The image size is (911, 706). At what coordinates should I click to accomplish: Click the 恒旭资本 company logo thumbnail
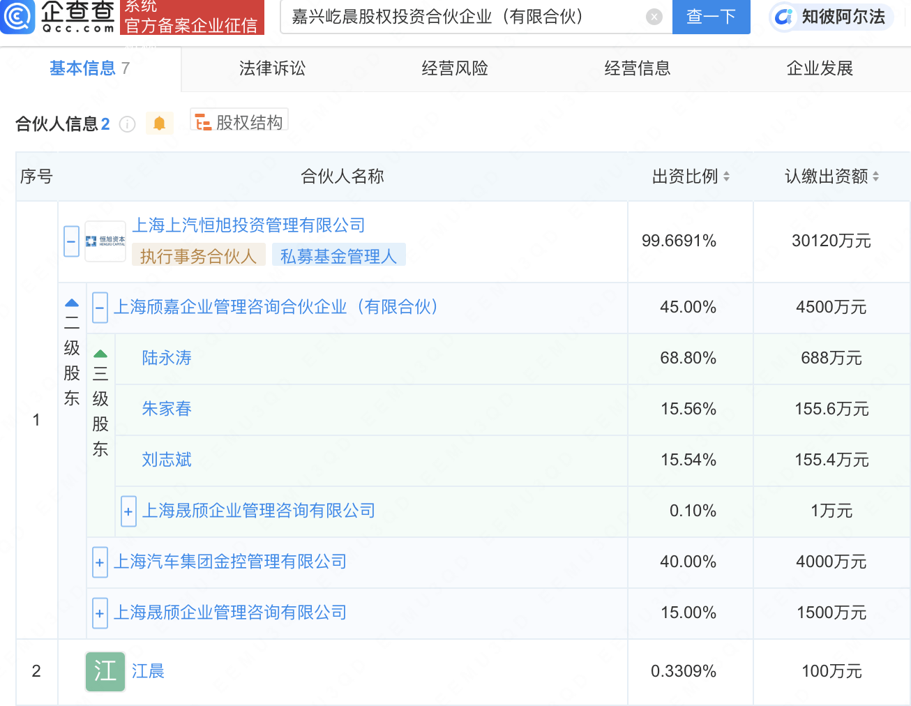point(105,241)
